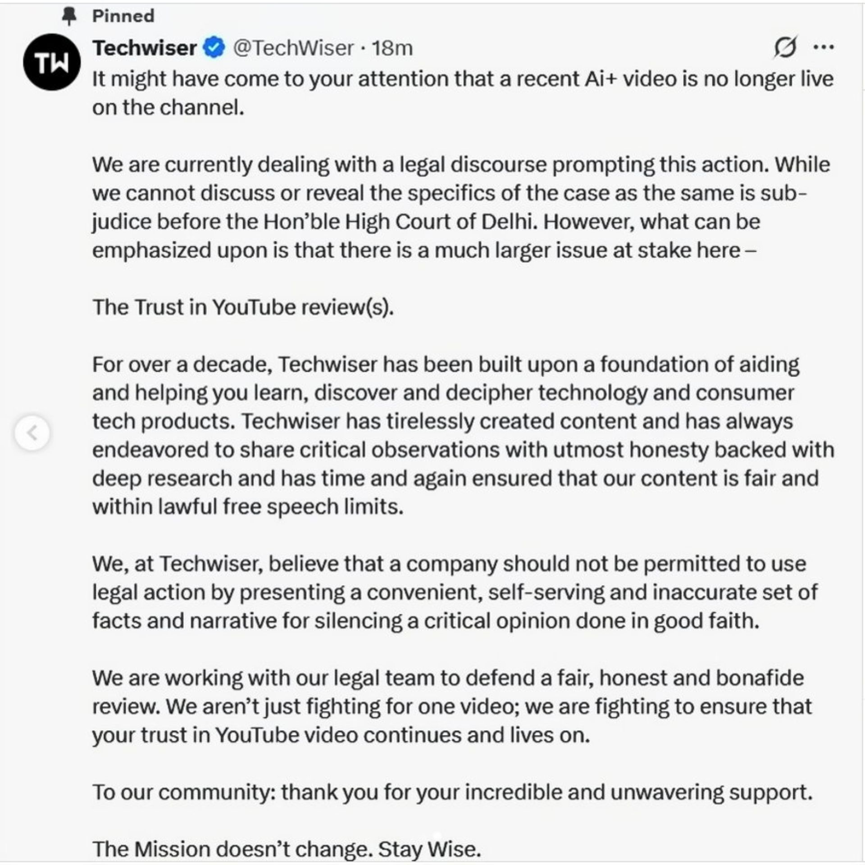Screen dimensions: 865x865
Task: Open the three-dot more options menu
Action: point(824,47)
